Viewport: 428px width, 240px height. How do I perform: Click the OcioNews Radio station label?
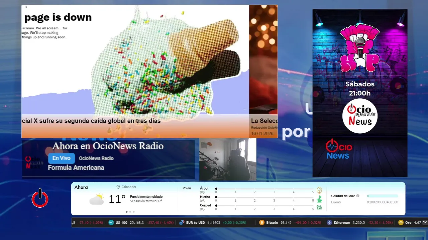pos(96,158)
